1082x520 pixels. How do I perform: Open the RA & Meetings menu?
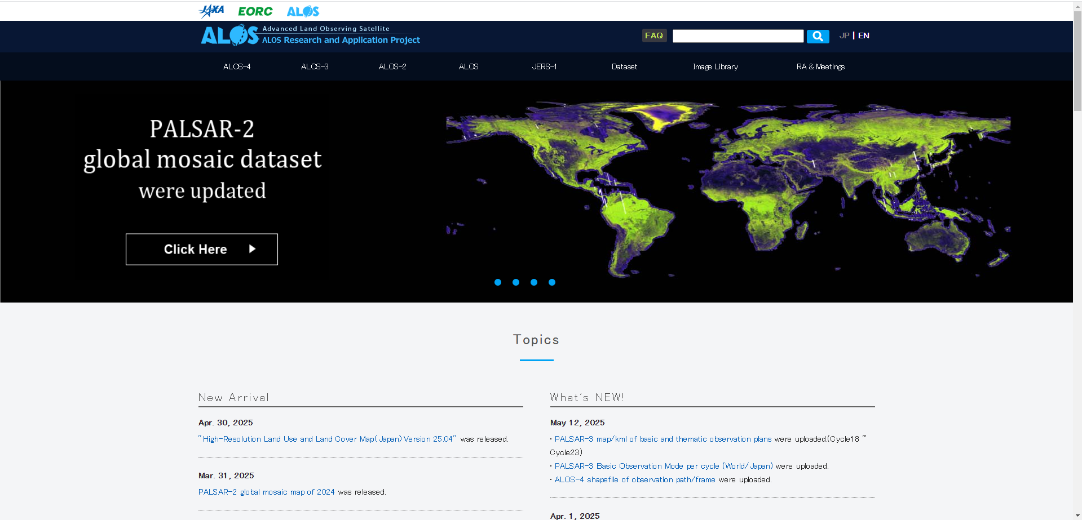coord(820,66)
